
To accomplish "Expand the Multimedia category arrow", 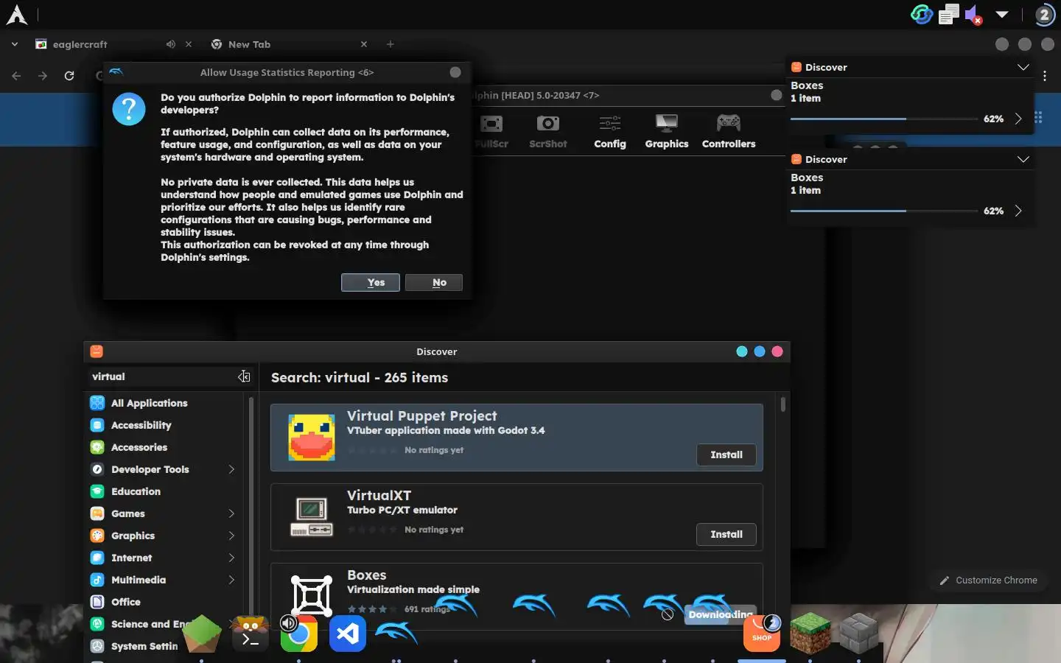I will point(231,580).
